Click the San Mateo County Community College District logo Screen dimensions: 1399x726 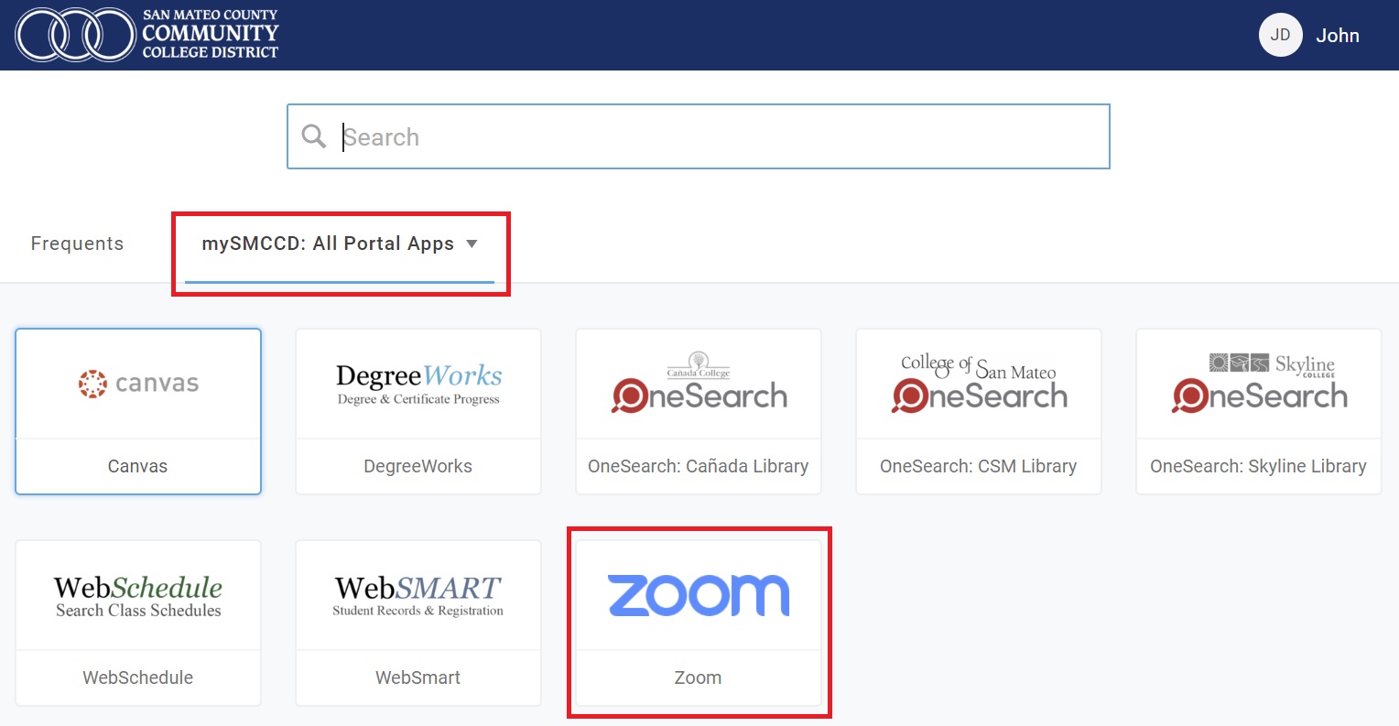[x=146, y=35]
